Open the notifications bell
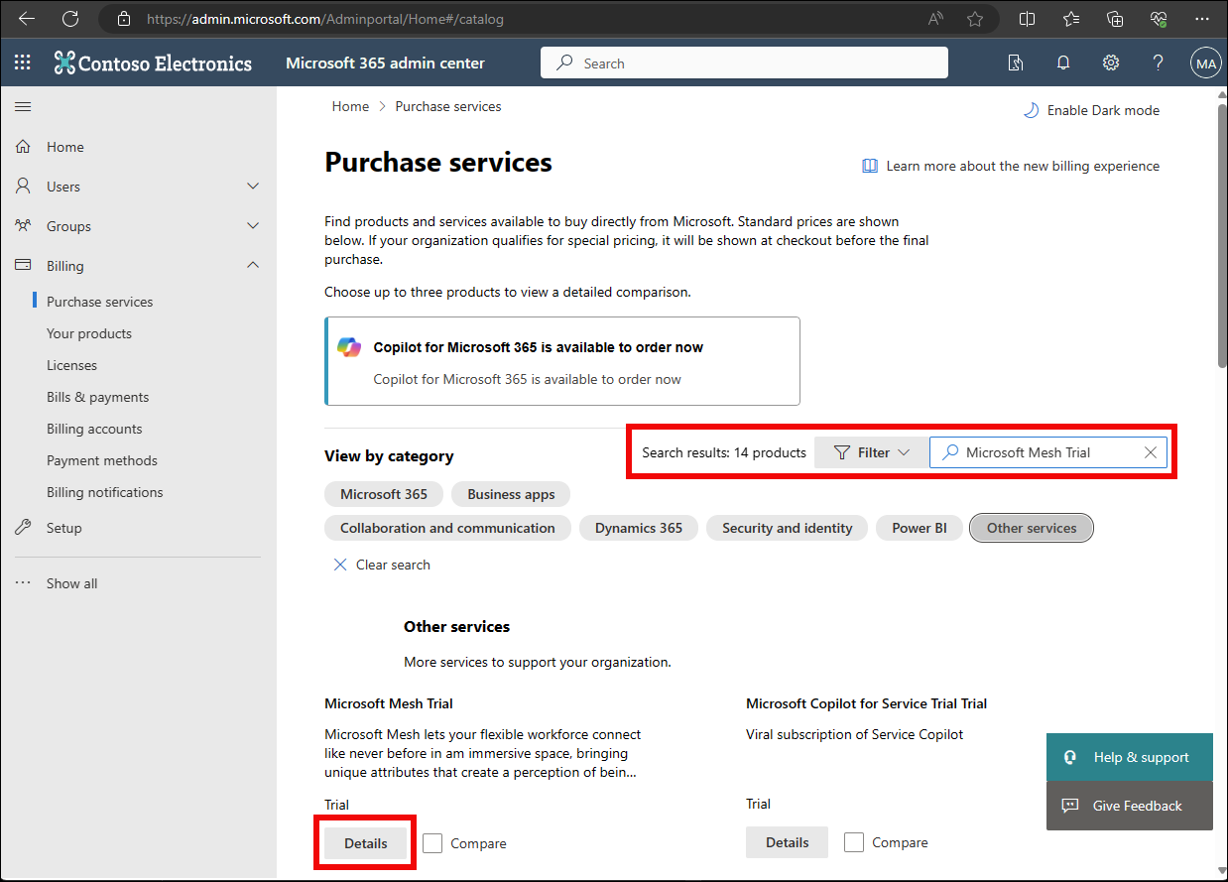This screenshot has height=882, width=1228. [1062, 62]
